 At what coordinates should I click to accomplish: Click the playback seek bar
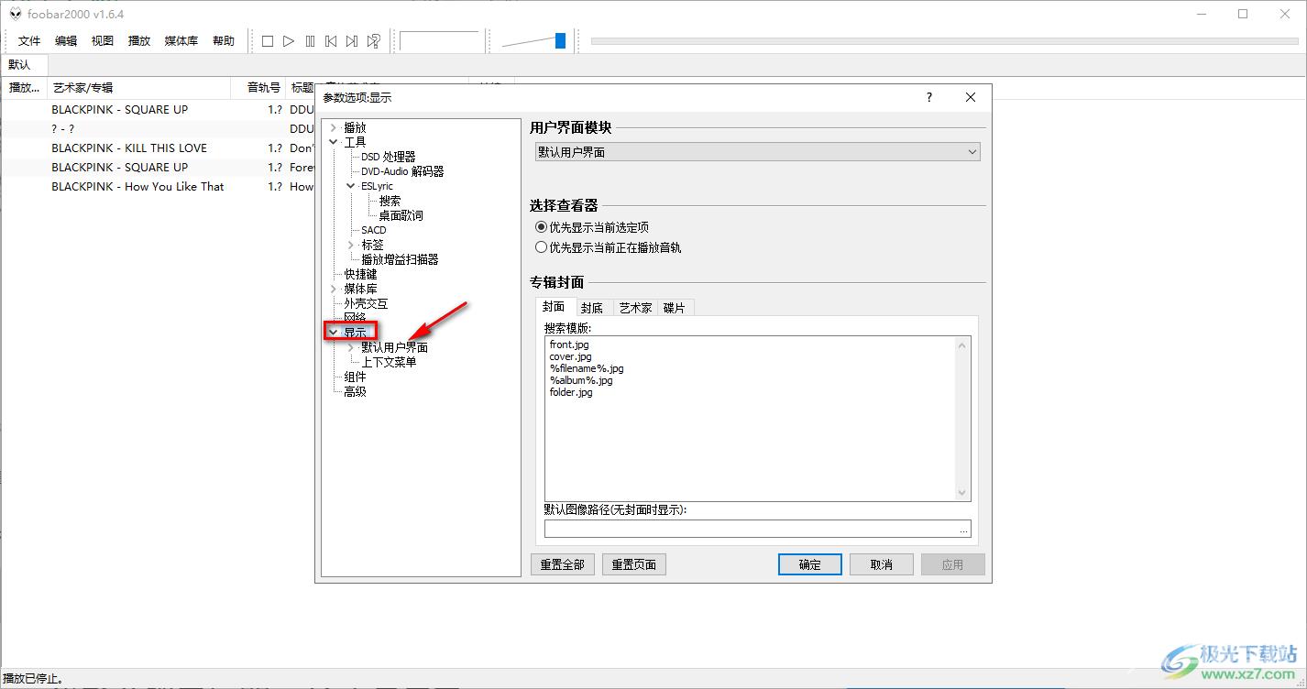click(x=945, y=40)
